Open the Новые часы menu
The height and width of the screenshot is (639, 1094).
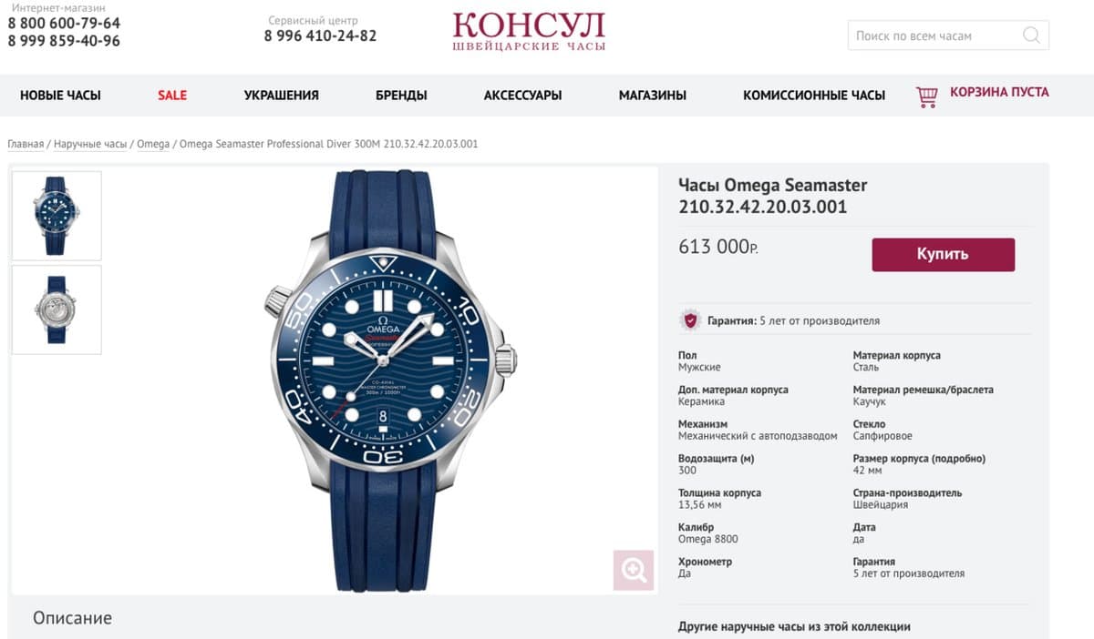pyautogui.click(x=60, y=95)
